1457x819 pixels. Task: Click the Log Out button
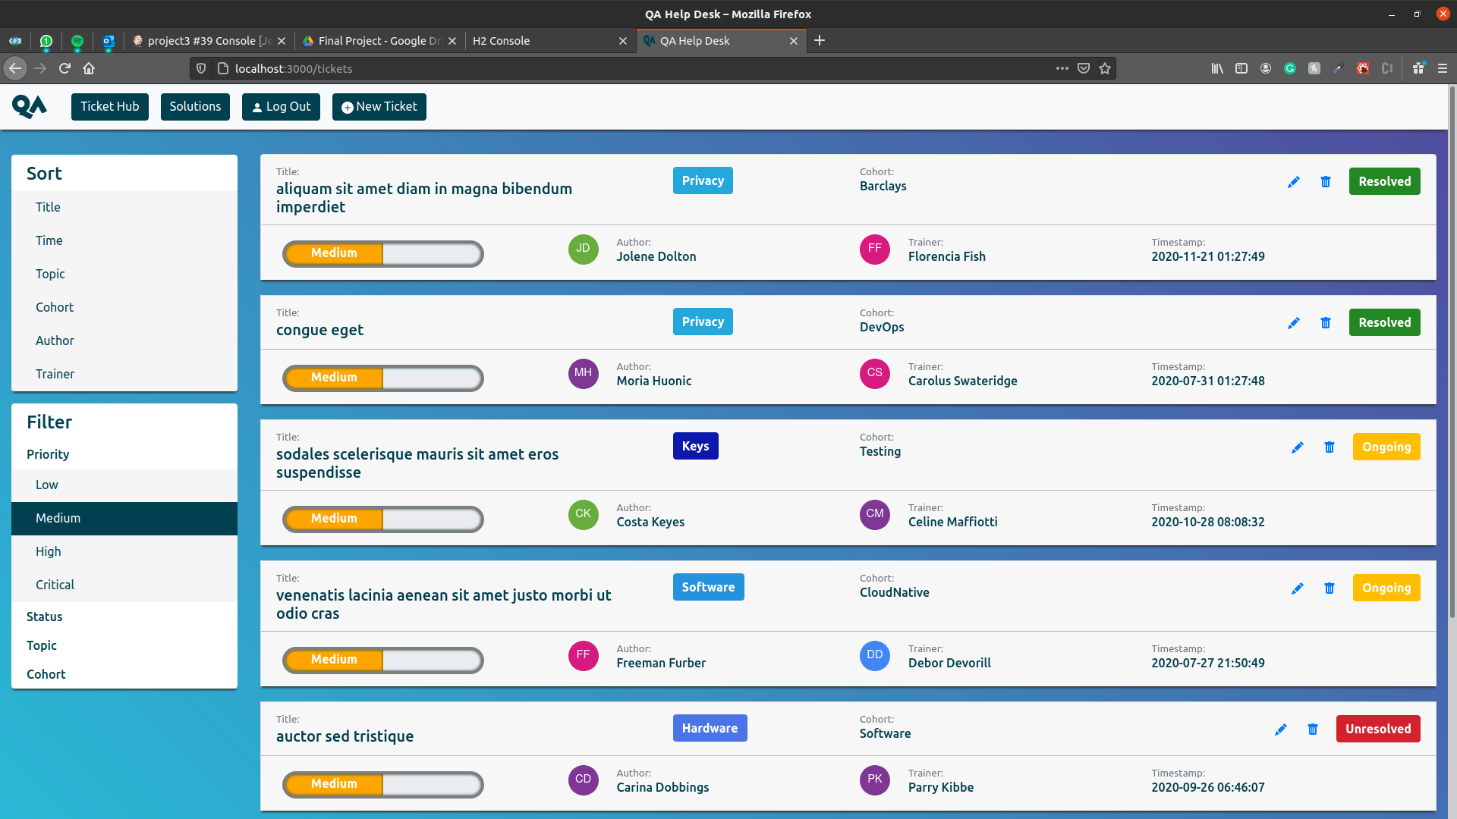(x=281, y=106)
